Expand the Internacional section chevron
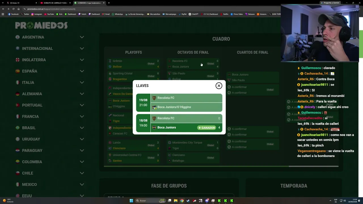Image resolution: width=363 pixels, height=204 pixels. click(82, 48)
